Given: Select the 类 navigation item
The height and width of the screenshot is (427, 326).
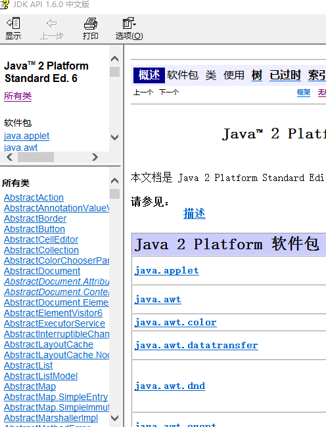Looking at the screenshot, I should (211, 75).
